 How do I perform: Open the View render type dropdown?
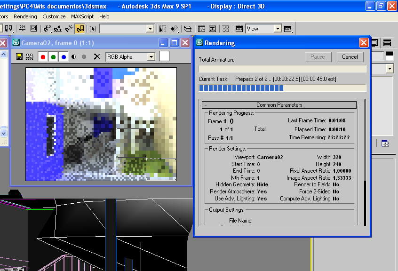[x=278, y=29]
